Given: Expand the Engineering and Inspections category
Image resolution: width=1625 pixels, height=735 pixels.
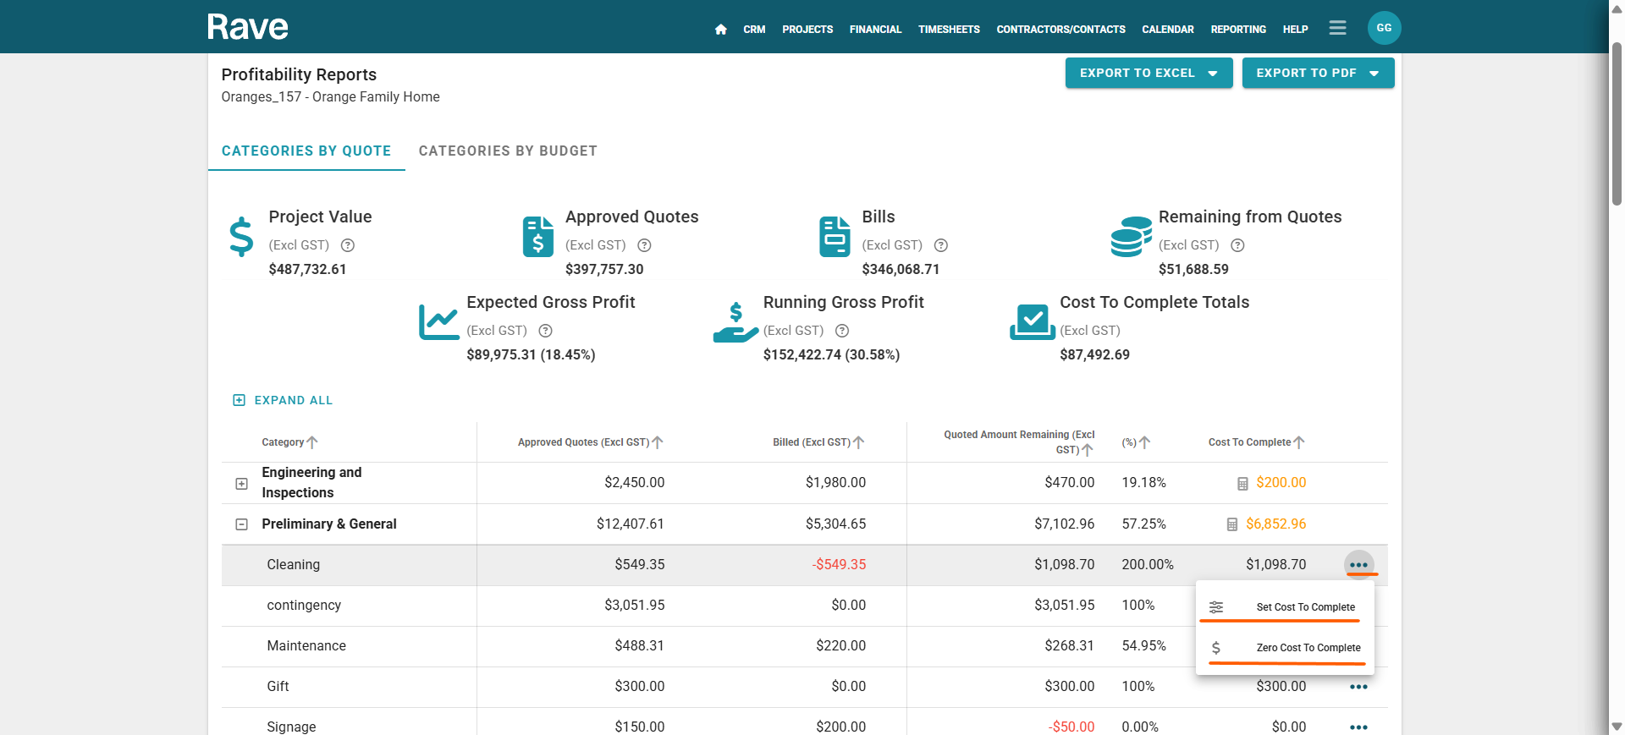Looking at the screenshot, I should coord(241,484).
